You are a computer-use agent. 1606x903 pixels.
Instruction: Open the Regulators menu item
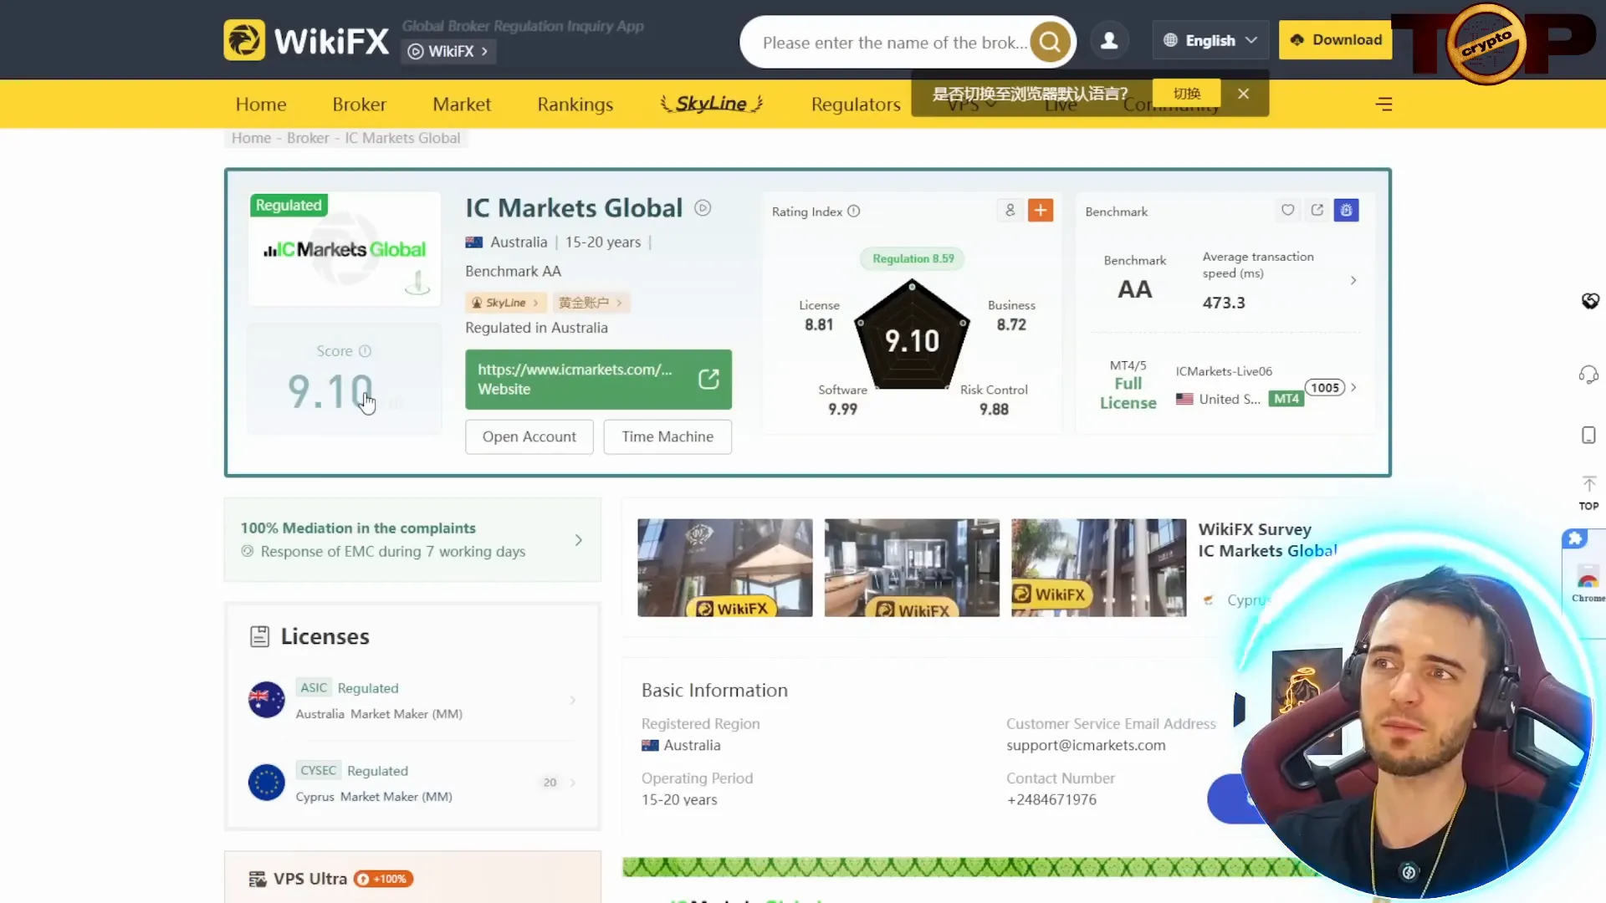[856, 105]
